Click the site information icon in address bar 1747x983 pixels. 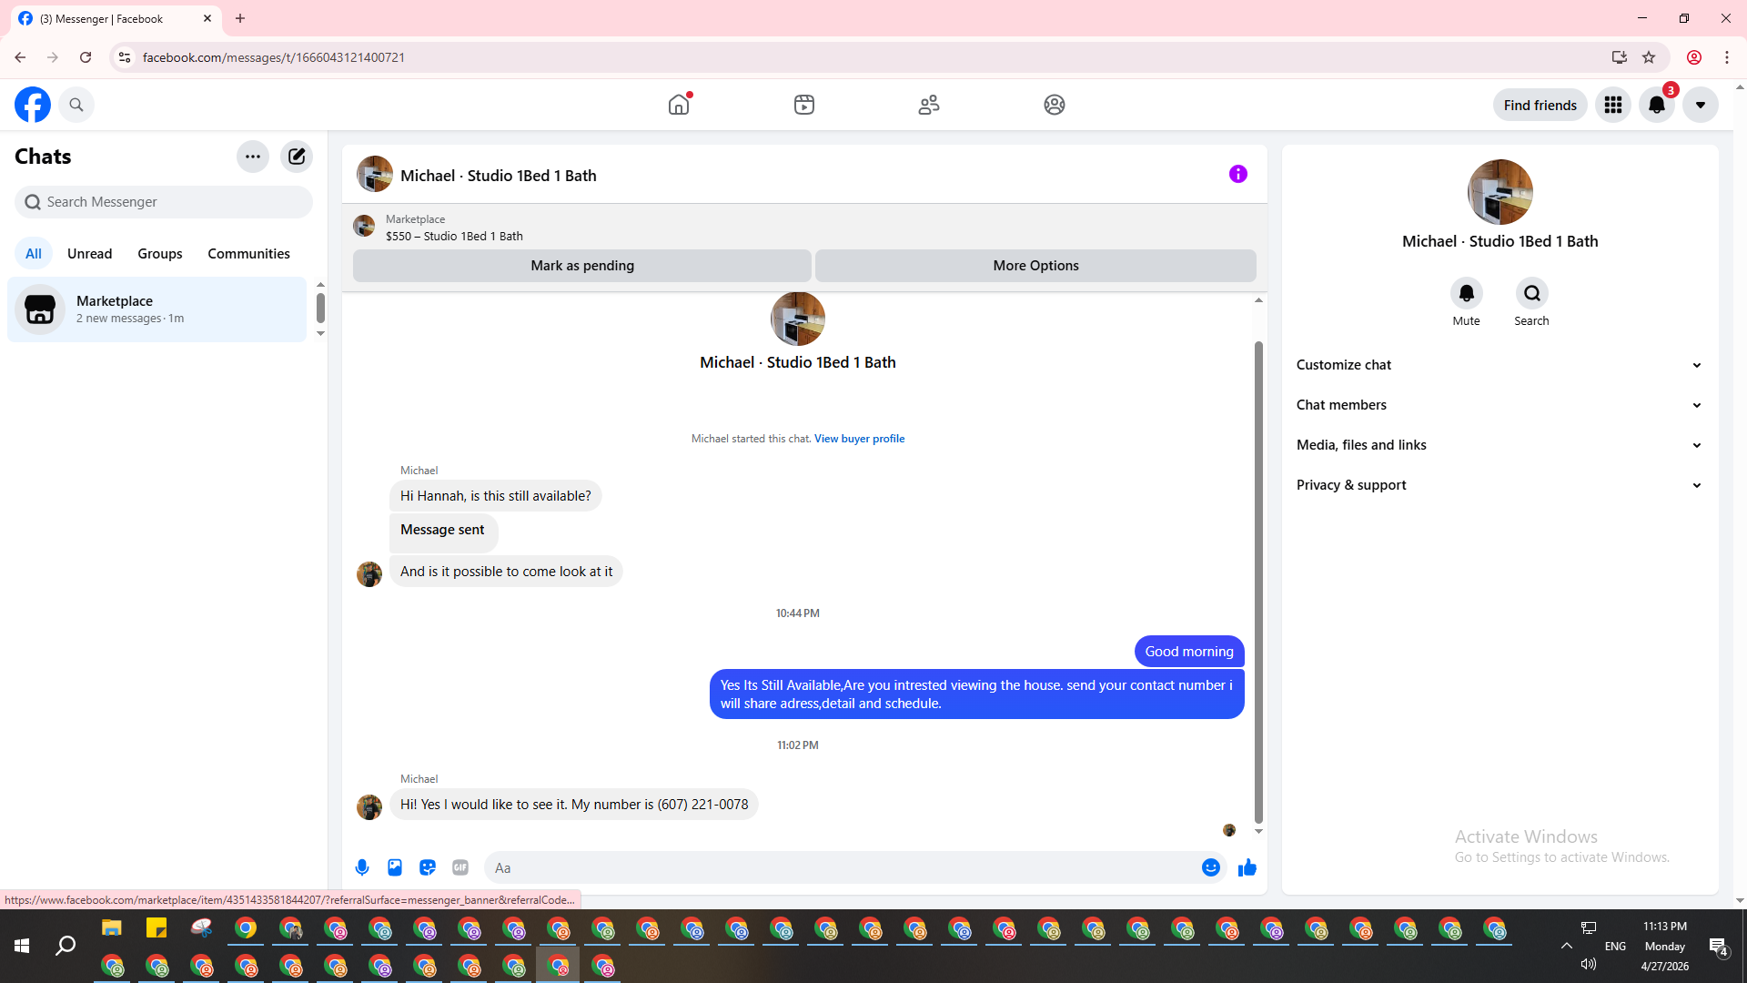click(125, 57)
